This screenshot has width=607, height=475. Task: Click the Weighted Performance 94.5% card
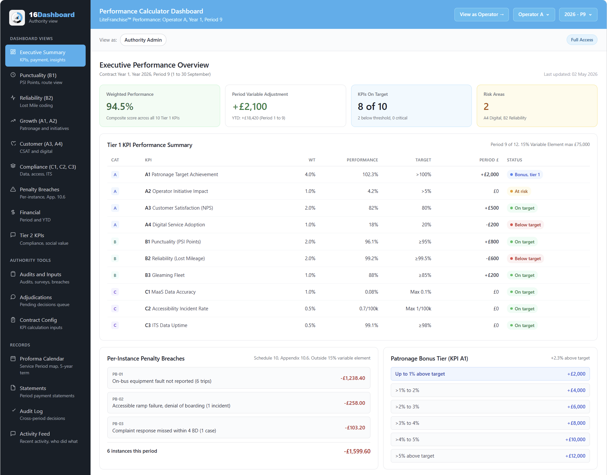pos(160,106)
